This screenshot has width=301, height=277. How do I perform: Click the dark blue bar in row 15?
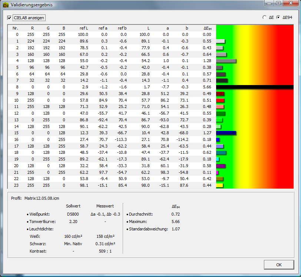[x=226, y=133]
